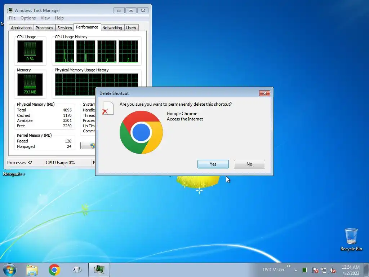The width and height of the screenshot is (369, 277).
Task: Expand the DVD Maker toolbar chevron
Action: (x=289, y=266)
